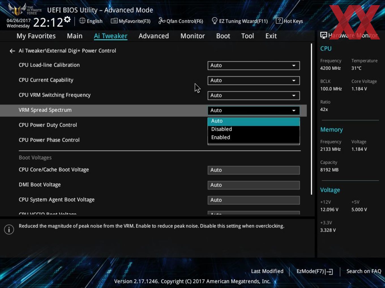Click the Qfan Control fan icon
385x288 pixels.
tap(162, 21)
